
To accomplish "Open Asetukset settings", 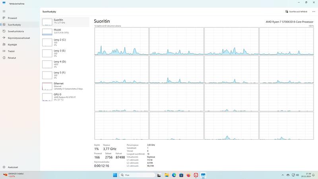I will click(13, 167).
